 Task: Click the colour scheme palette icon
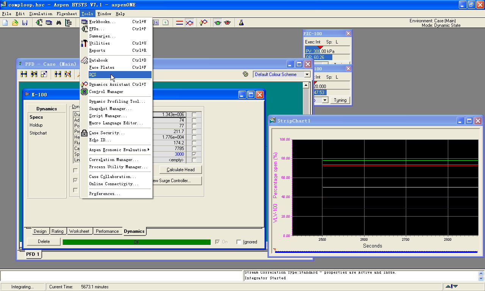tap(246, 74)
